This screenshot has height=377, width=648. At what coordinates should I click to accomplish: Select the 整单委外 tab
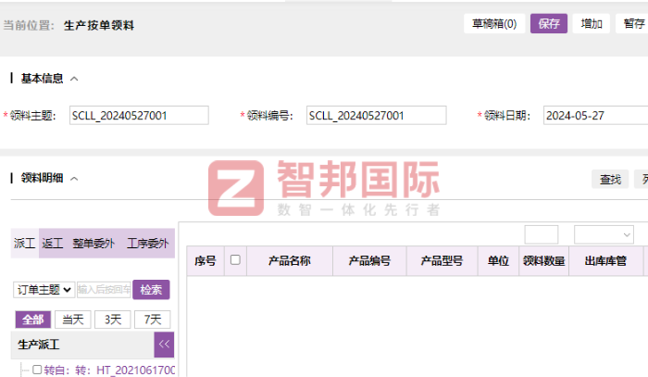(x=93, y=244)
